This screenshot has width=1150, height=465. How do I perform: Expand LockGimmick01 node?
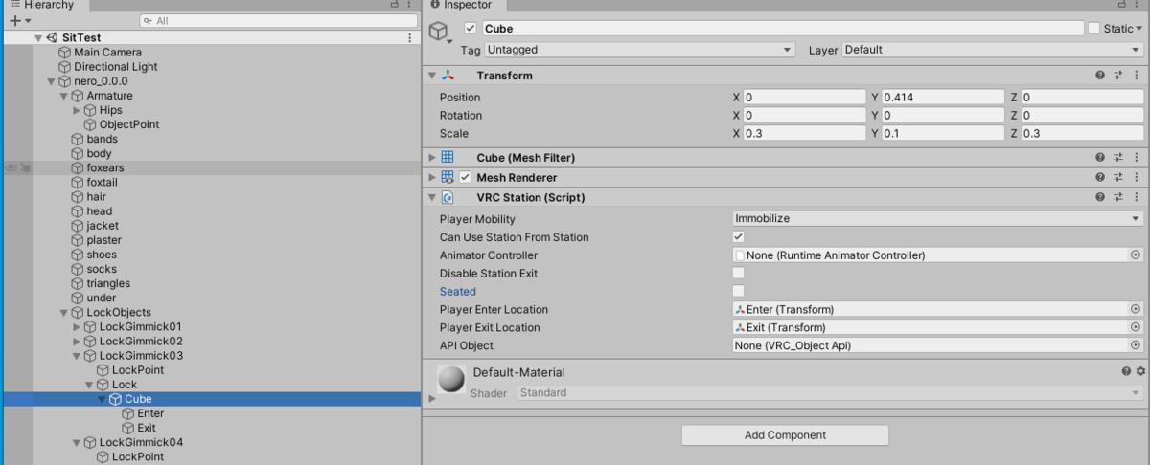77,327
